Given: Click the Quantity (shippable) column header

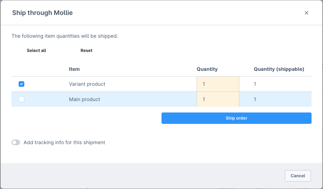Looking at the screenshot, I should pos(279,69).
